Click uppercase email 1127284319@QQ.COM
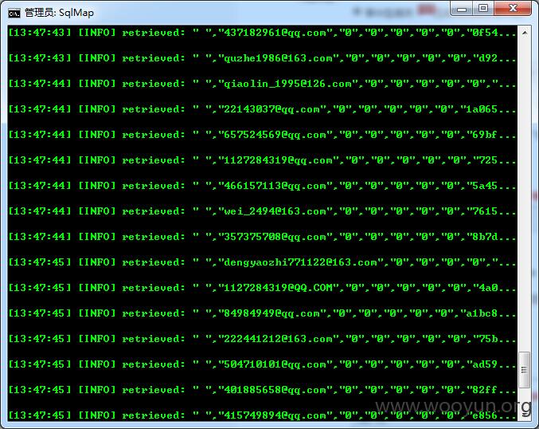539x429 pixels. [x=278, y=288]
